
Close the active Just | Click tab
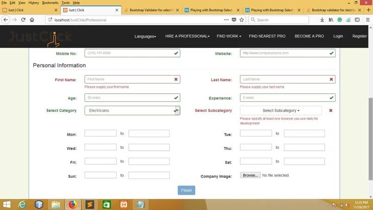[117, 10]
